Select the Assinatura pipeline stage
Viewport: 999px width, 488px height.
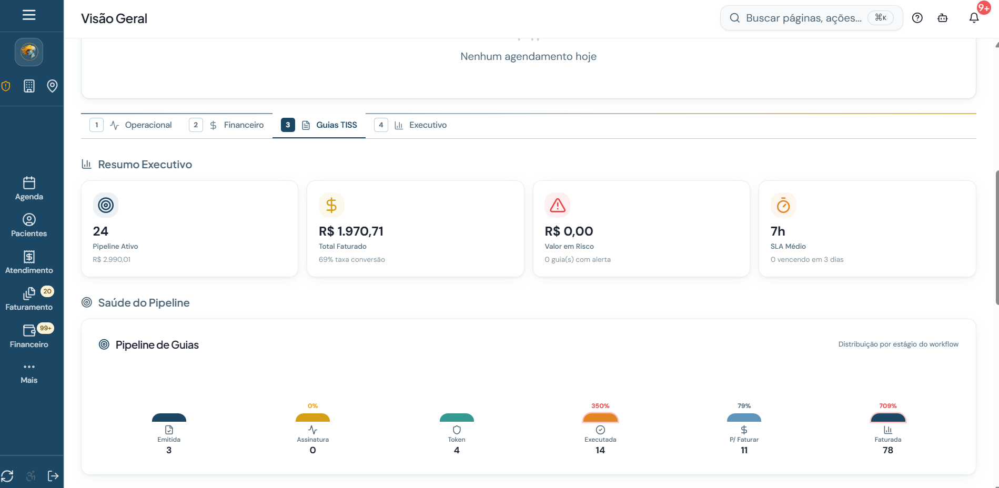tap(313, 430)
